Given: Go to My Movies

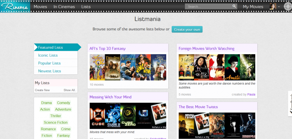Looking at the screenshot, I should [253, 7].
